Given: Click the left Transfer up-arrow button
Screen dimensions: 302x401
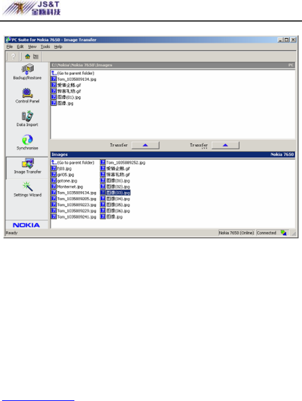Looking at the screenshot, I should pyautogui.click(x=145, y=145).
